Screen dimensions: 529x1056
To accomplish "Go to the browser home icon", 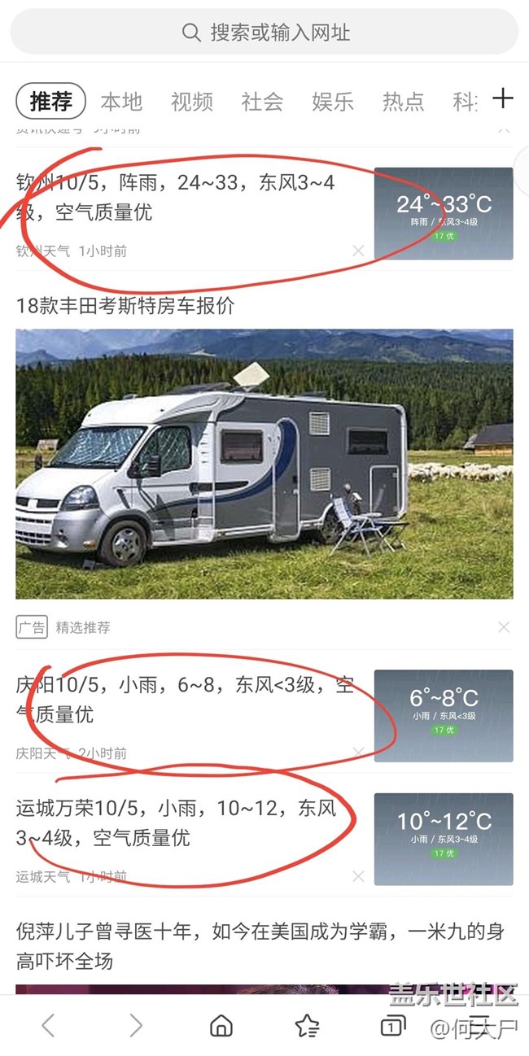I will point(221,1026).
